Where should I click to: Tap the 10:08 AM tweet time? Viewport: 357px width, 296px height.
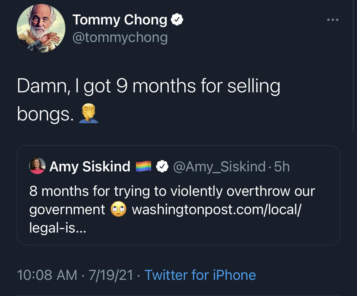click(47, 275)
